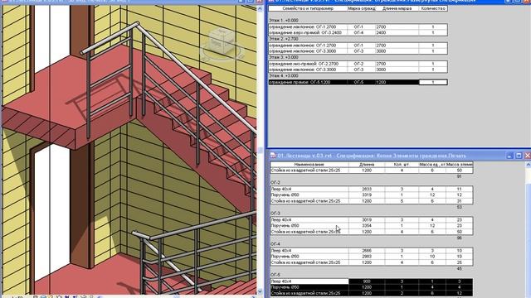Click the 'ОГ-5' group heading in the lower schedule
Image resolution: width=531 pixels, height=298 pixels.
pyautogui.click(x=275, y=275)
